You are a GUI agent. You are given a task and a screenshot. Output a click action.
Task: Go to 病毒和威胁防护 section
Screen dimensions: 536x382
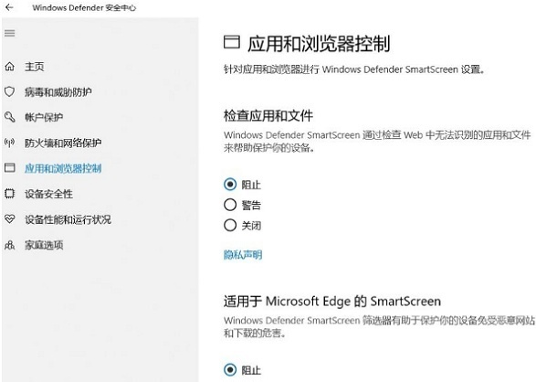(58, 91)
